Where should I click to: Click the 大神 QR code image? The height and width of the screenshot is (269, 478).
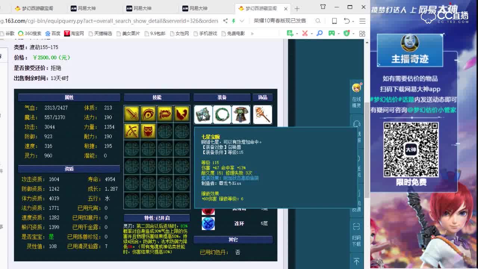tap(411, 149)
